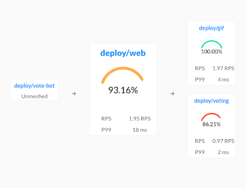This screenshot has height=188, width=246.
Task: Click the 86.21% success rate value
Action: click(x=211, y=124)
